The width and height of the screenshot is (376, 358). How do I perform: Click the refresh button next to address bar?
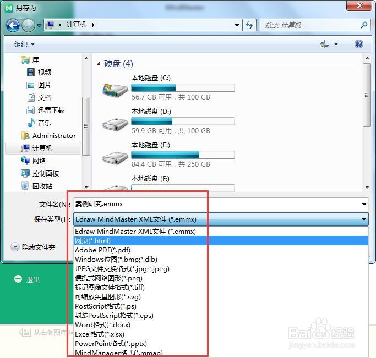[249, 25]
